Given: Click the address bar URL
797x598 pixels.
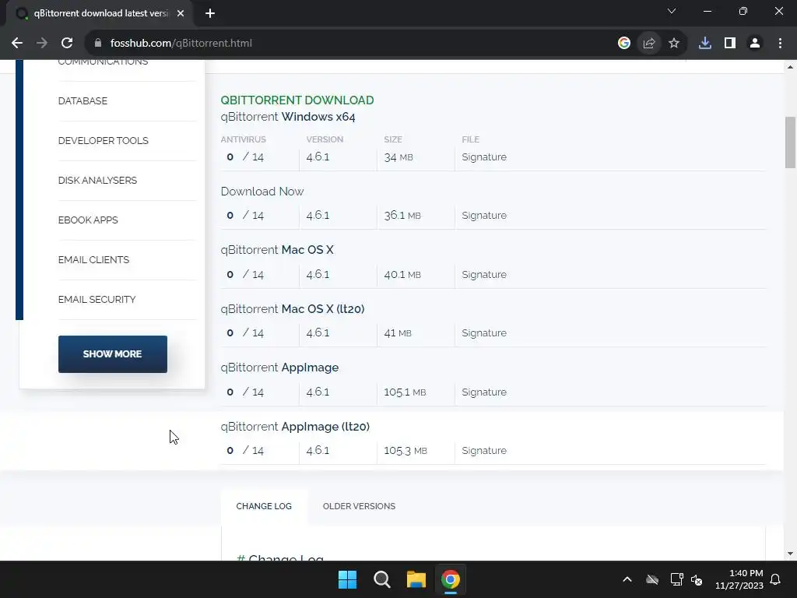Looking at the screenshot, I should [x=181, y=44].
